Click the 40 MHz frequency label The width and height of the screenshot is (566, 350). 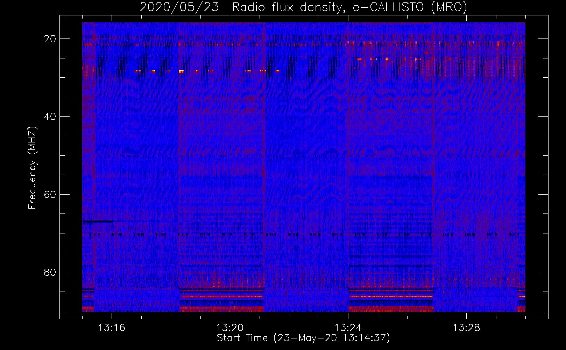(50, 117)
